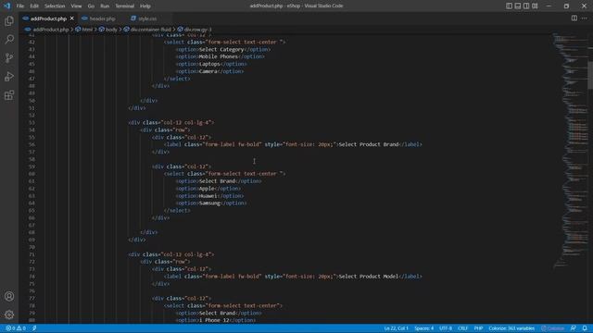Open the Extensions view
This screenshot has height=333, width=593.
tap(9, 95)
